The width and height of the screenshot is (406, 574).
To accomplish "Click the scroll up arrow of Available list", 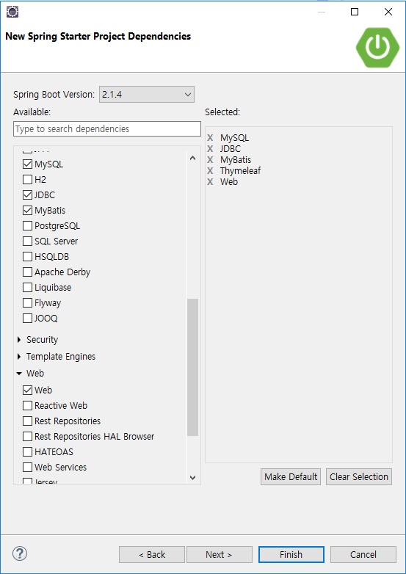I will coord(192,158).
